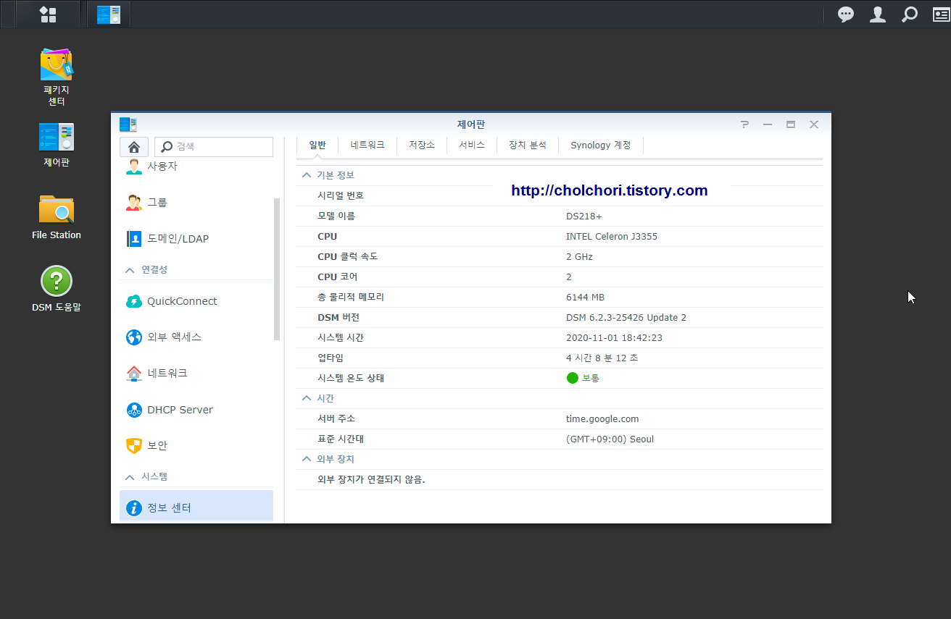951x619 pixels.
Task: Click the 보안 shield icon
Action: coord(134,446)
